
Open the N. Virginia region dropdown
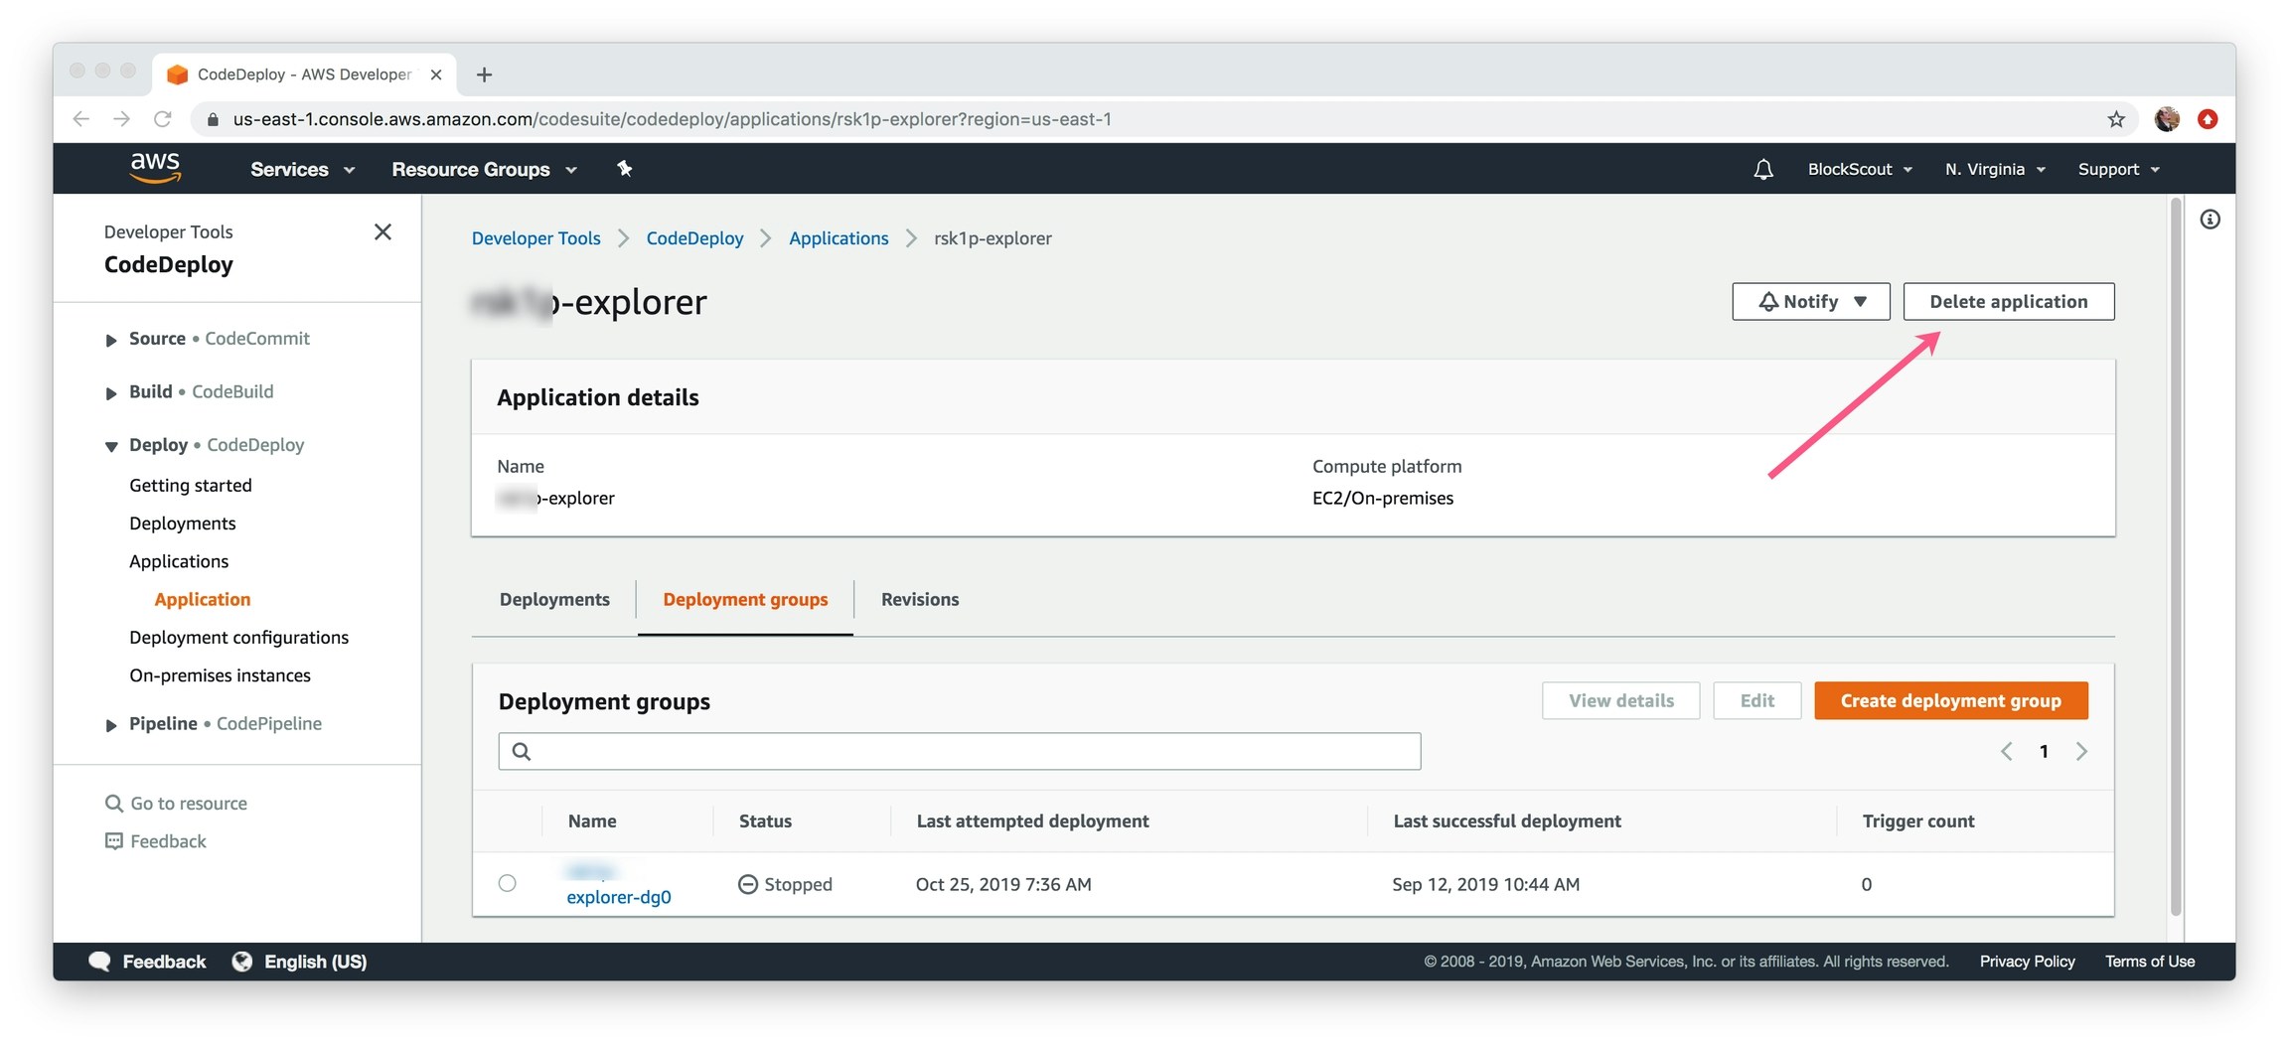tap(1995, 169)
